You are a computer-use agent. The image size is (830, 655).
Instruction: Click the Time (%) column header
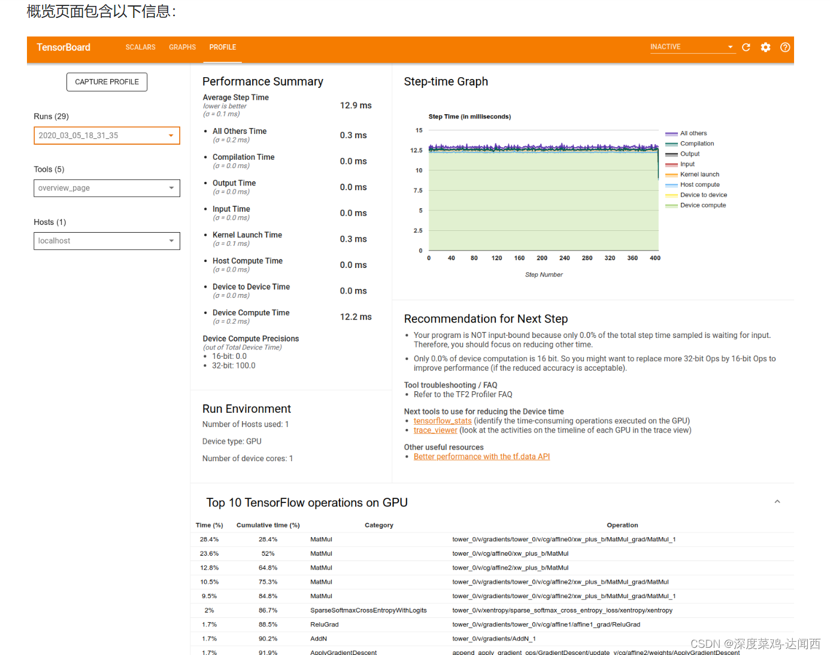coord(210,525)
